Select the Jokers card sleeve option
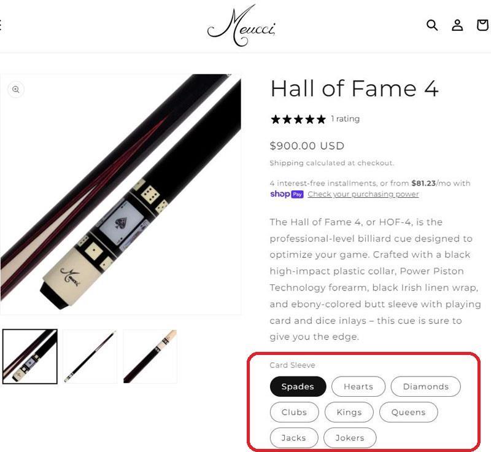The width and height of the screenshot is (491, 452). pyautogui.click(x=350, y=438)
